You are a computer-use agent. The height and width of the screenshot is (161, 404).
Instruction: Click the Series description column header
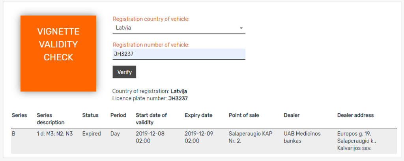[51, 119]
